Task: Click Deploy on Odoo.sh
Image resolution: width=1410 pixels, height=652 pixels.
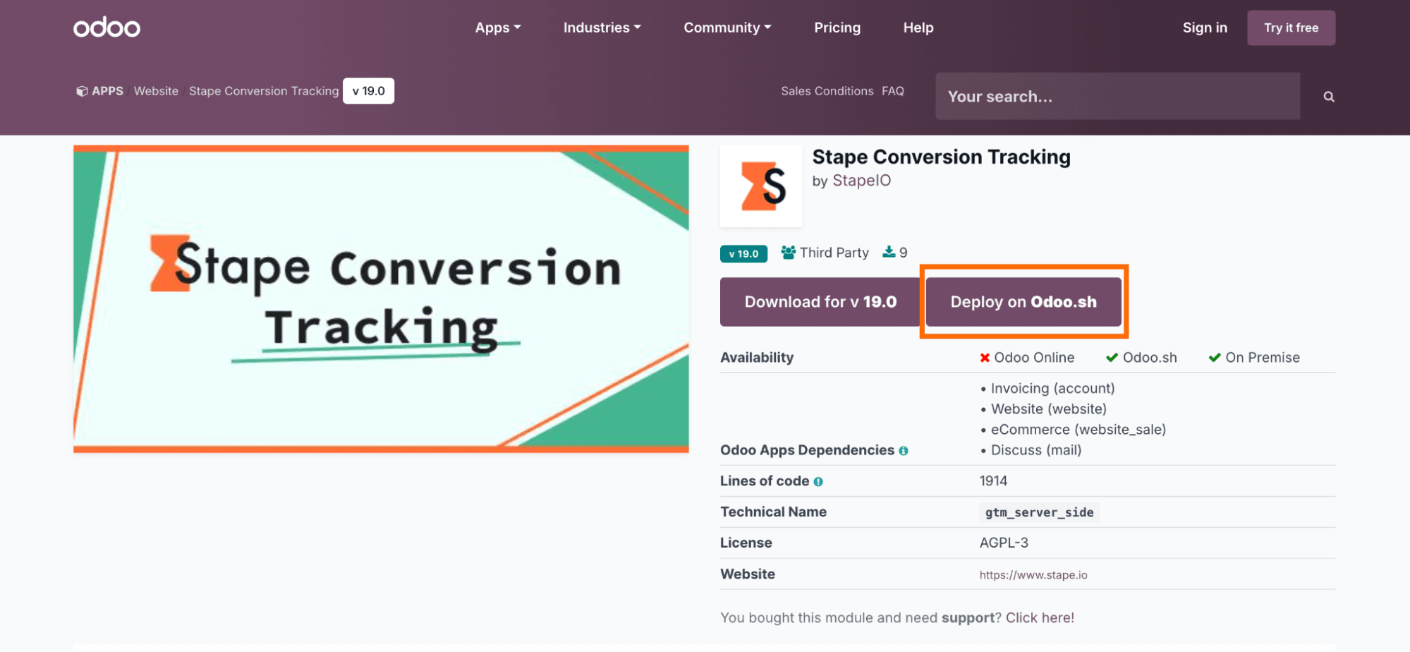Action: click(x=1023, y=301)
